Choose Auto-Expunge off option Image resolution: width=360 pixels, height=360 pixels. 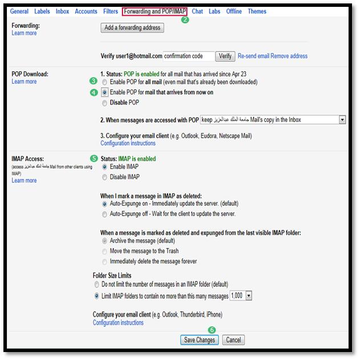click(104, 214)
